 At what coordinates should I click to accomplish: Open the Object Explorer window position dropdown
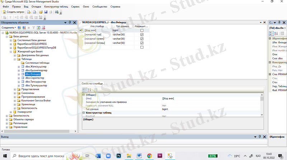point(65,23)
